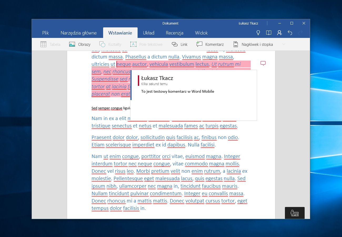
Task: Open the Plik menu tab
Action: pyautogui.click(x=46, y=33)
